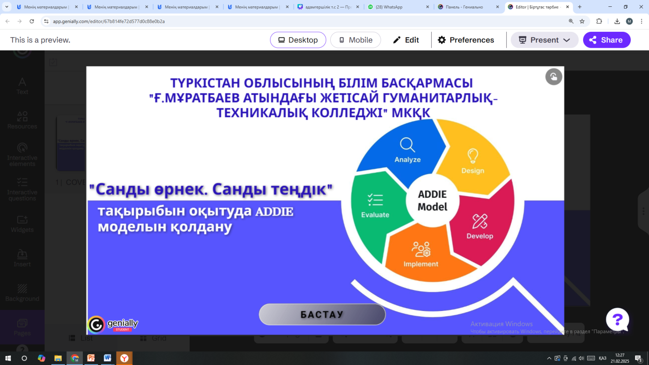The image size is (649, 365).
Task: Open the Widgets panel in the dimmed sidebar
Action: [x=22, y=224]
